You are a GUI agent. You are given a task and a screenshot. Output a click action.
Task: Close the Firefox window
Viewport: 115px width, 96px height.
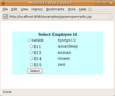[111, 3]
